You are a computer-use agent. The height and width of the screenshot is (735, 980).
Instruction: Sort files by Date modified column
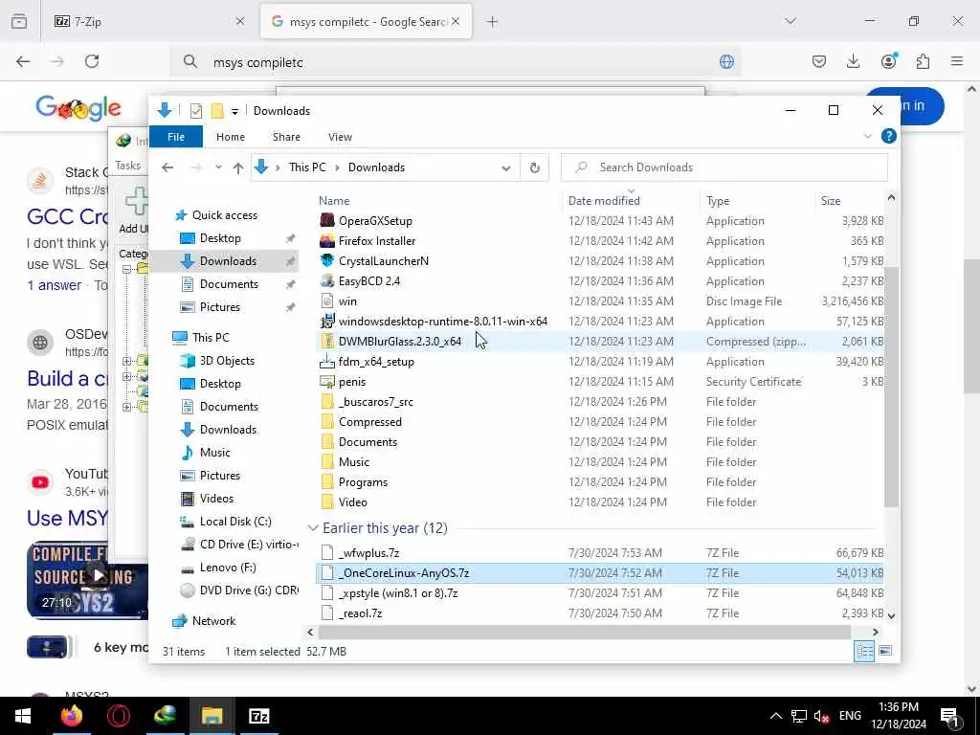(604, 201)
